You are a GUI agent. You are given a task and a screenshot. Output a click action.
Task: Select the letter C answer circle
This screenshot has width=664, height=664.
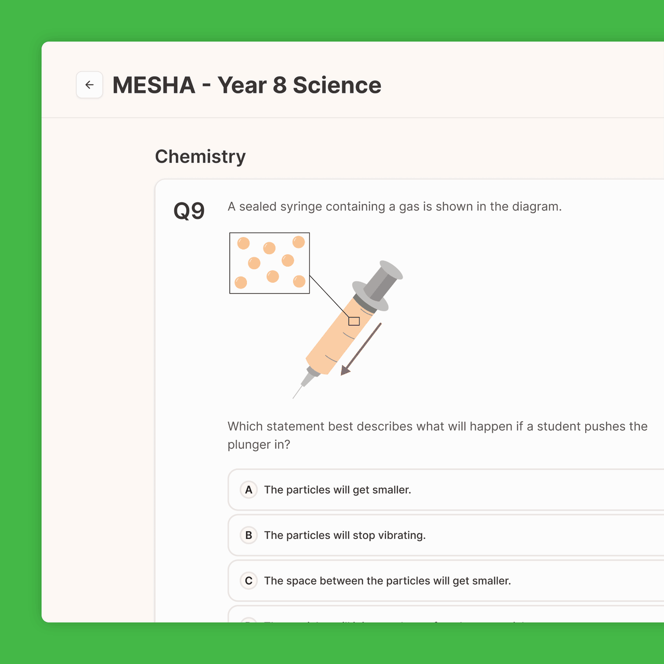pos(248,580)
